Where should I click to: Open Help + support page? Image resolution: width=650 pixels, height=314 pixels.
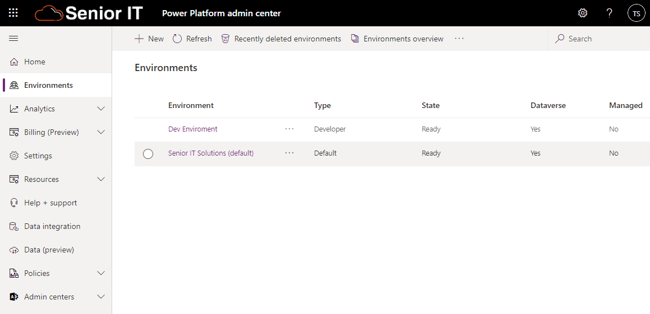point(56,203)
